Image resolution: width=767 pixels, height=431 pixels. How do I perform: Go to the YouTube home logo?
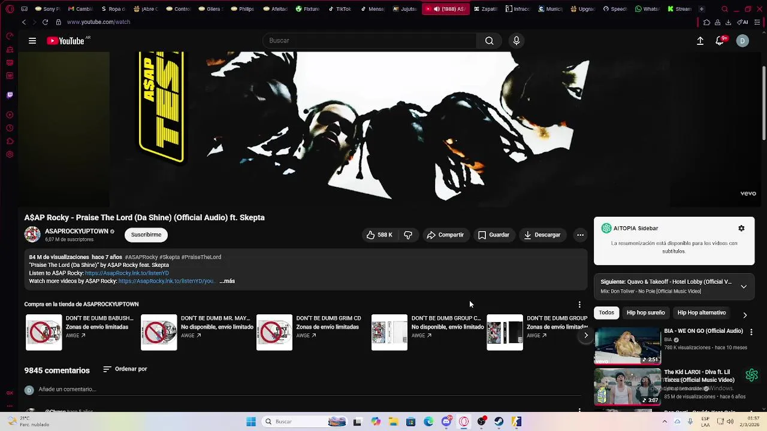66,41
